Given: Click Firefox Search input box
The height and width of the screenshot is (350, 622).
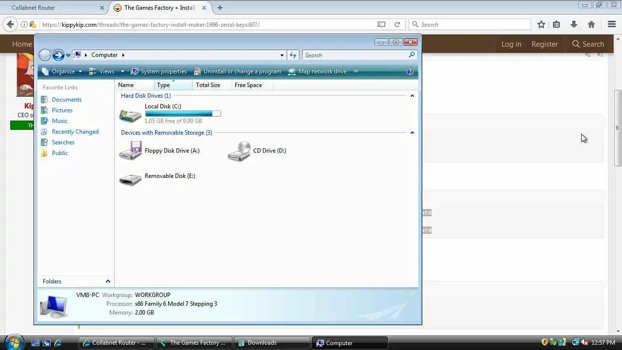Looking at the screenshot, I should (x=470, y=24).
